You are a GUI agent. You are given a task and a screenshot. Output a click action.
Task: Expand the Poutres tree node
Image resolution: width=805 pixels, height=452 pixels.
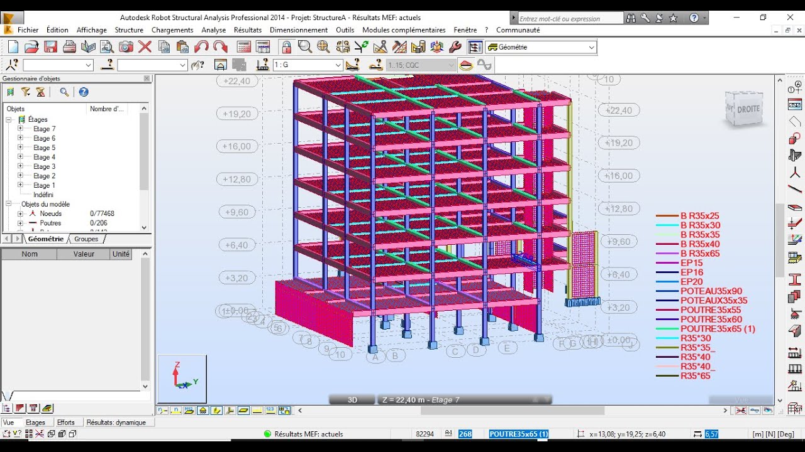20,223
